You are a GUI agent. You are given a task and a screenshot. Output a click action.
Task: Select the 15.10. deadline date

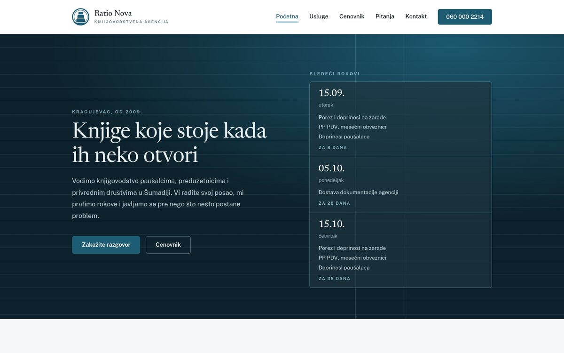point(331,224)
